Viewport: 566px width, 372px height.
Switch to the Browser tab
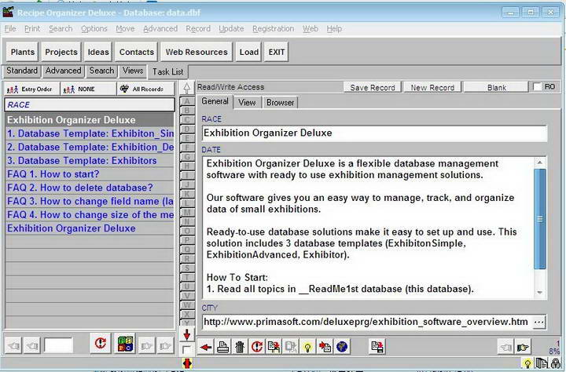[x=280, y=102]
